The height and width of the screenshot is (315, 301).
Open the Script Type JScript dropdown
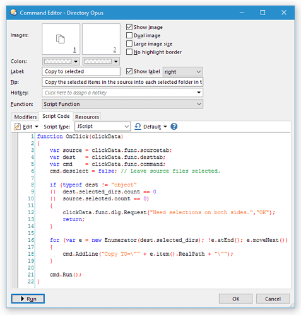point(103,127)
